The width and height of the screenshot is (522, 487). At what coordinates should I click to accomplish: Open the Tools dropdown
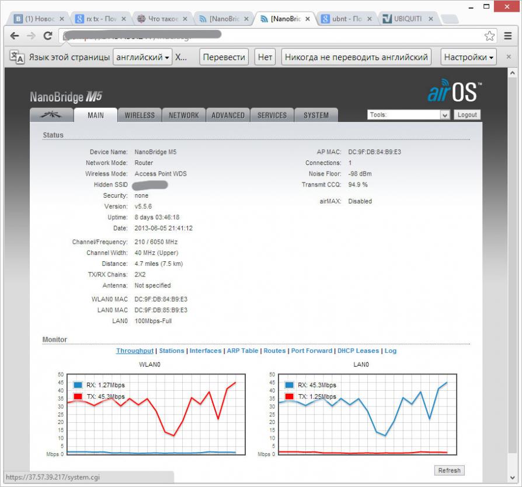coord(409,115)
